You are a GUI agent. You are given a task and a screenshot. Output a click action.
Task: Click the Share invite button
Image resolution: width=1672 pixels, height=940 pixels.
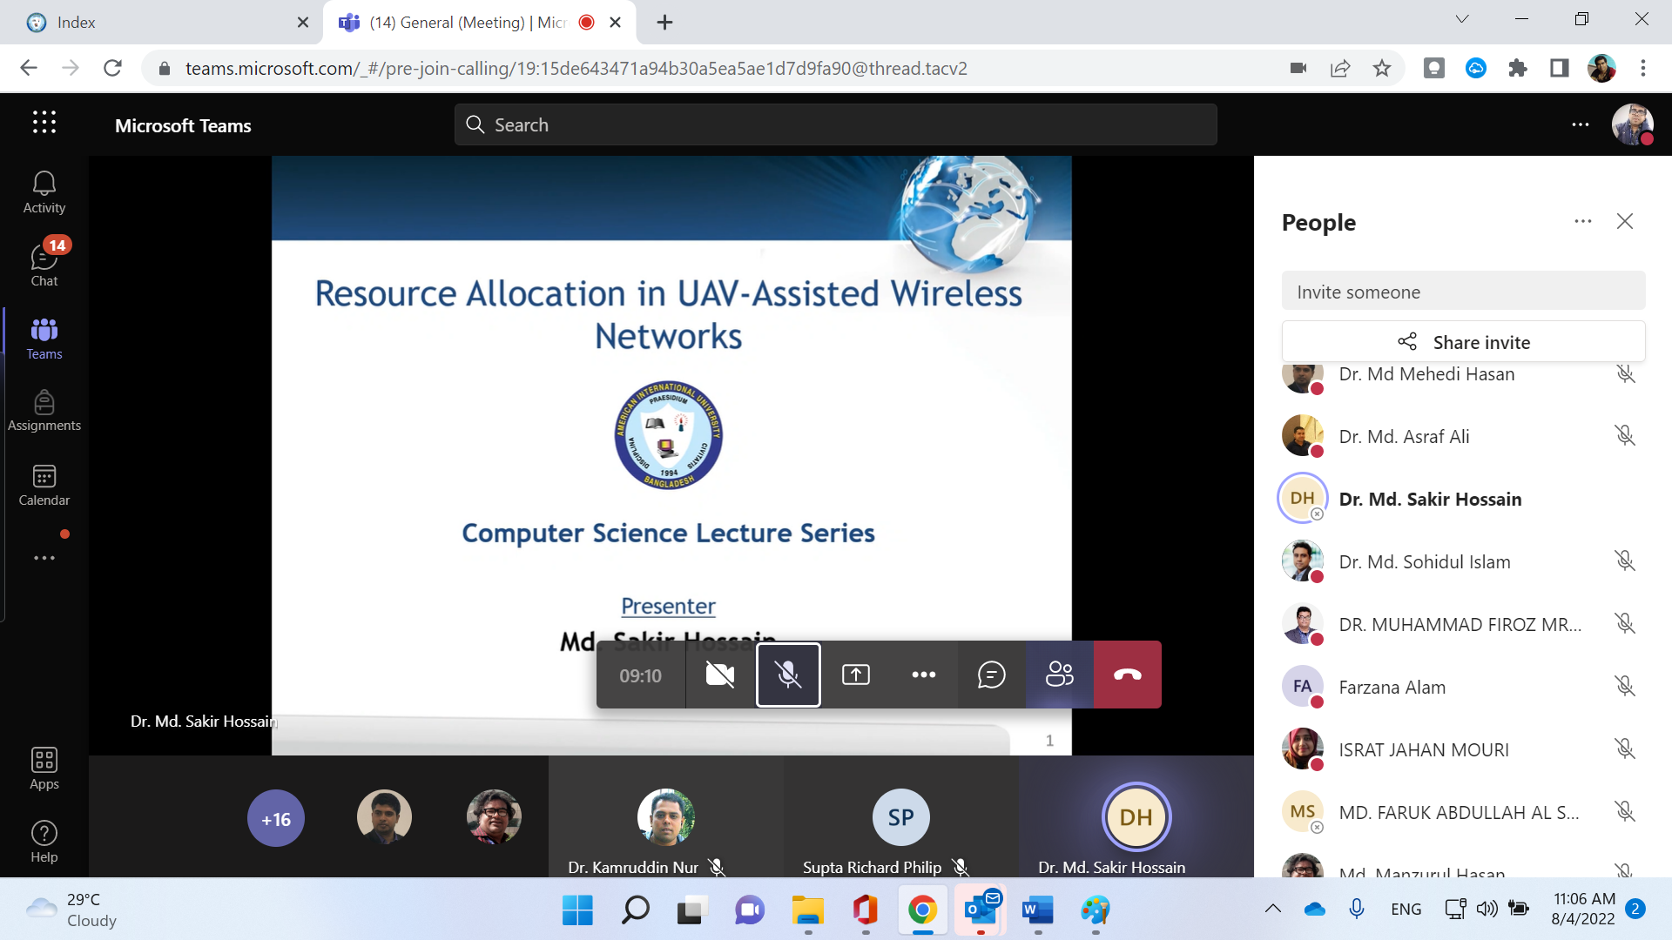(1463, 342)
